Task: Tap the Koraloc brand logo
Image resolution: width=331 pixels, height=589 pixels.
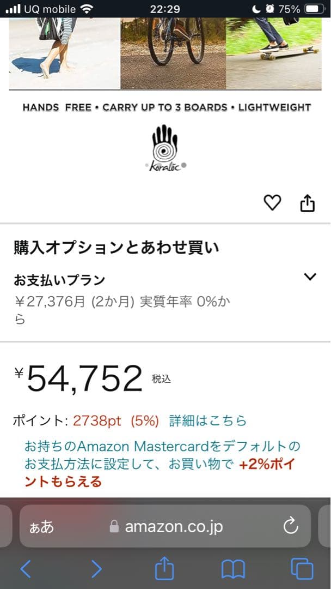Action: click(165, 146)
